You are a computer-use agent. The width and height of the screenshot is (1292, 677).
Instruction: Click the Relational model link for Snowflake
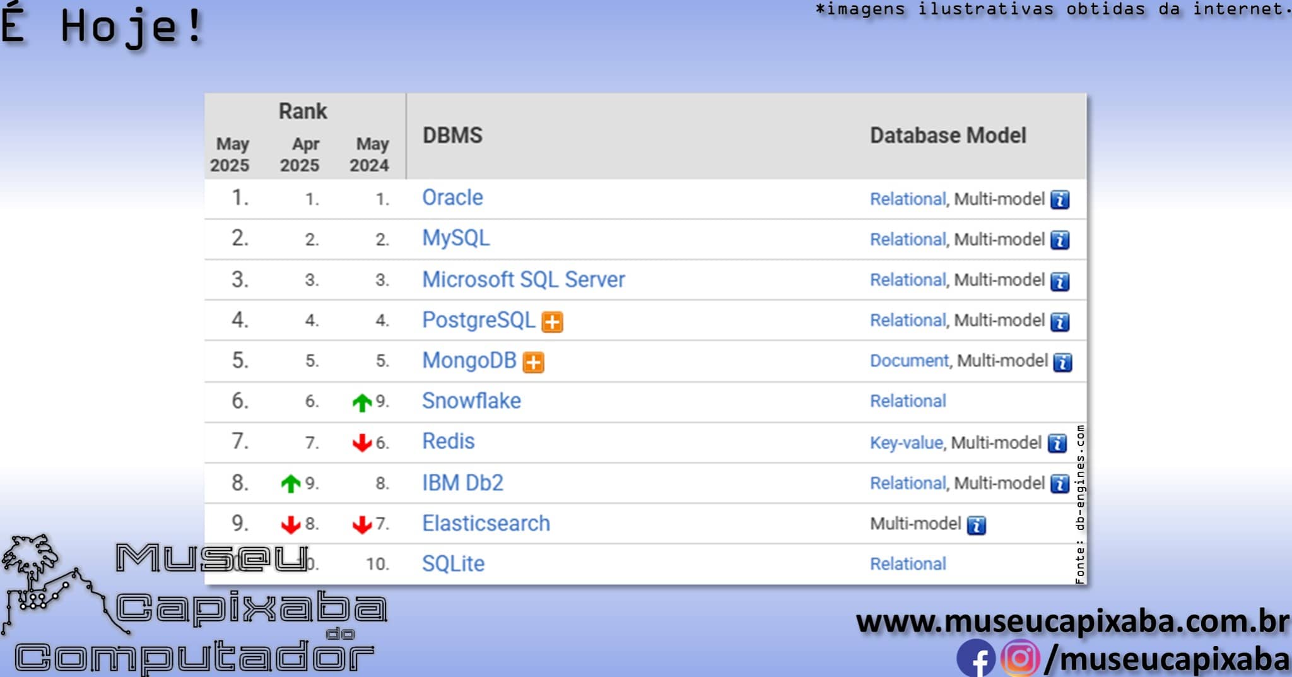(x=908, y=401)
